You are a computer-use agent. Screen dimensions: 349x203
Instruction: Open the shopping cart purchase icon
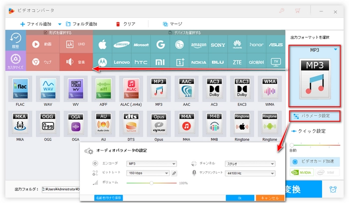[x=297, y=10]
